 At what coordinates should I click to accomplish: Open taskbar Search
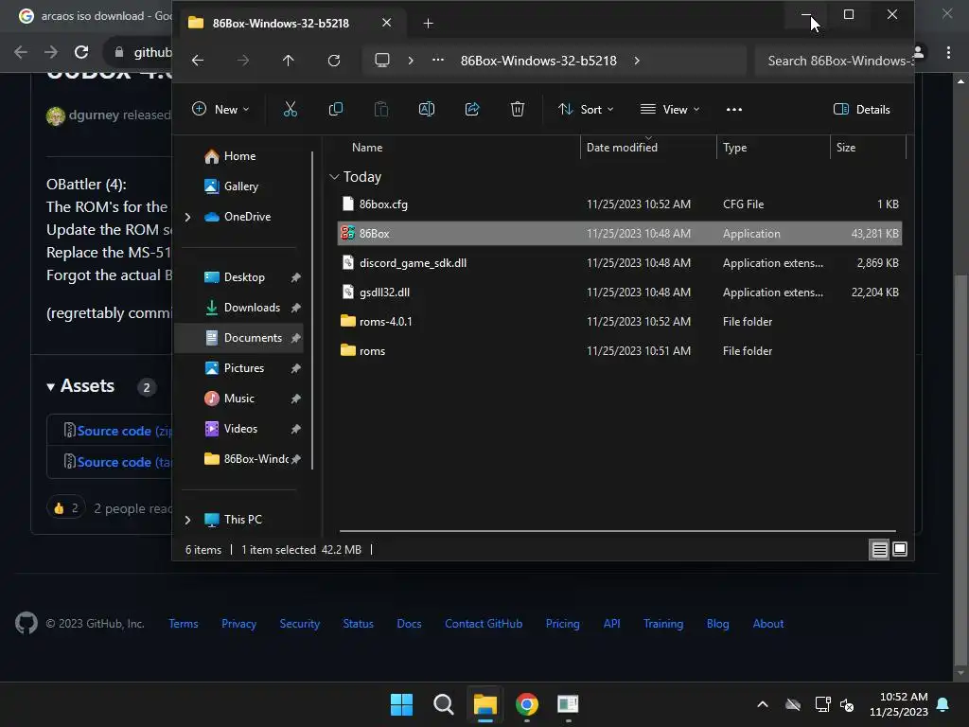[444, 704]
